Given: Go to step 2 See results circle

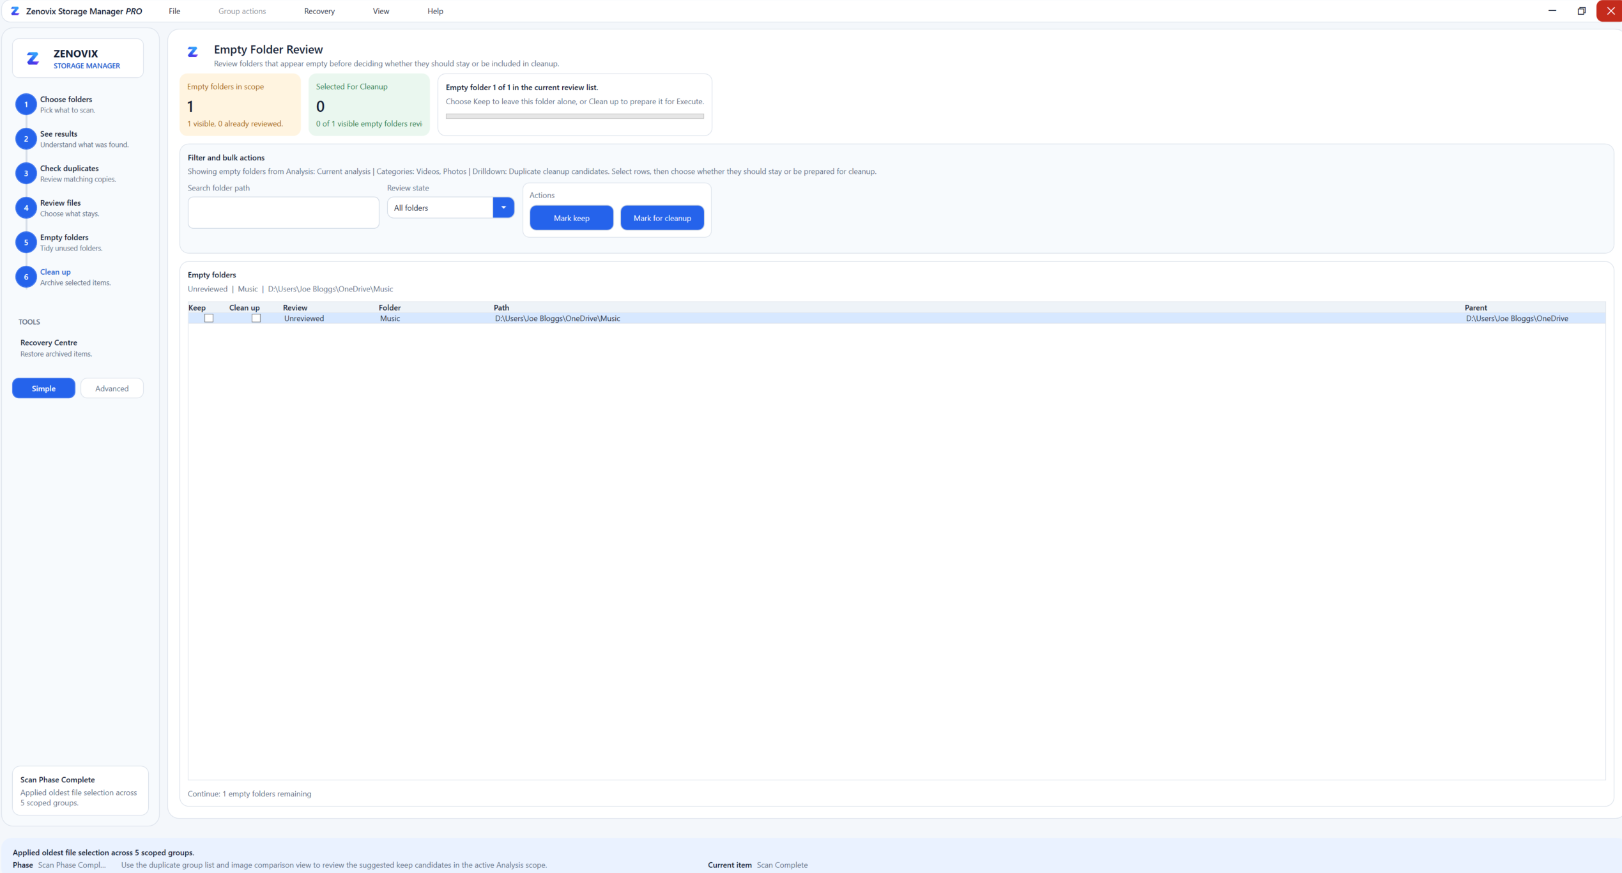Looking at the screenshot, I should click(x=26, y=139).
